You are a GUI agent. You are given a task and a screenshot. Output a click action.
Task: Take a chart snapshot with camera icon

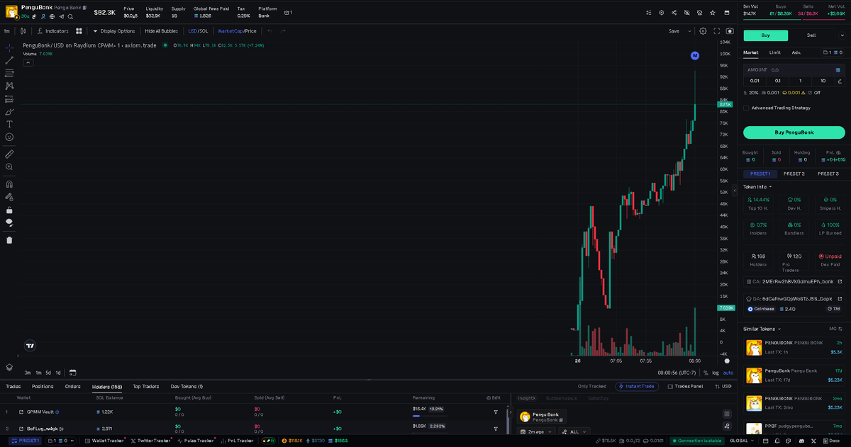coord(730,31)
